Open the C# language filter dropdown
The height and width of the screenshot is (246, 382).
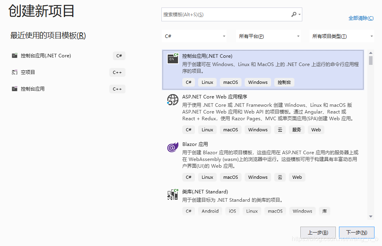tap(194, 36)
